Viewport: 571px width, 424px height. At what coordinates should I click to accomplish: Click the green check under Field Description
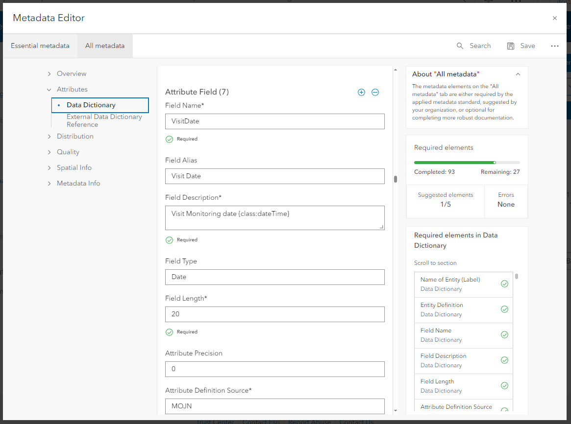pyautogui.click(x=169, y=240)
